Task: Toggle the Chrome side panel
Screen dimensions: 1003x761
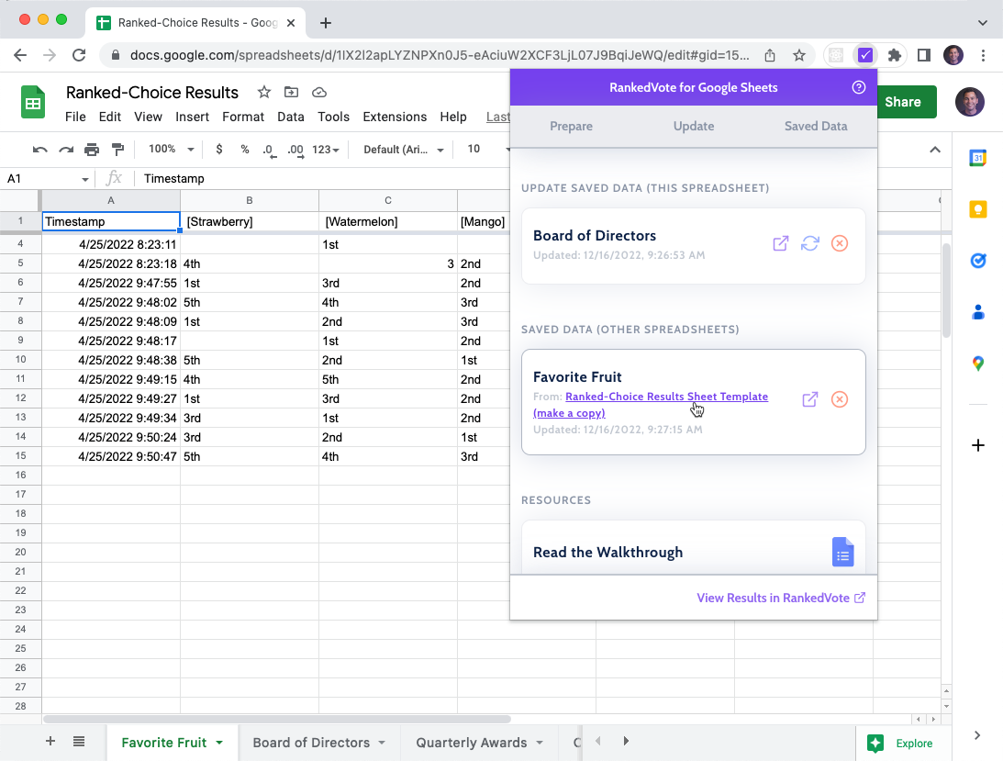Action: pos(924,55)
